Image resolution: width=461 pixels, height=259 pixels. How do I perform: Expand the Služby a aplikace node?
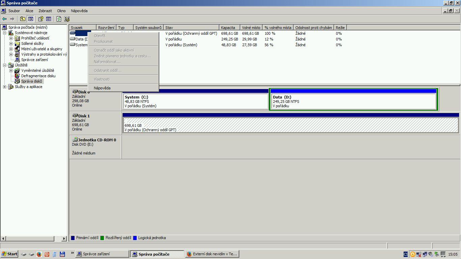(x=5, y=87)
